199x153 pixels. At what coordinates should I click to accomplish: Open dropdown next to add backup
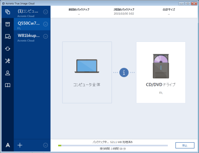click(46, 145)
